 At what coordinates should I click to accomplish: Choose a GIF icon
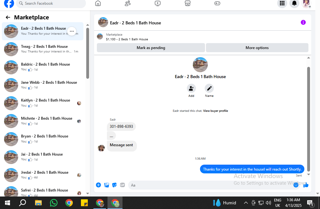pyautogui.click(x=122, y=185)
